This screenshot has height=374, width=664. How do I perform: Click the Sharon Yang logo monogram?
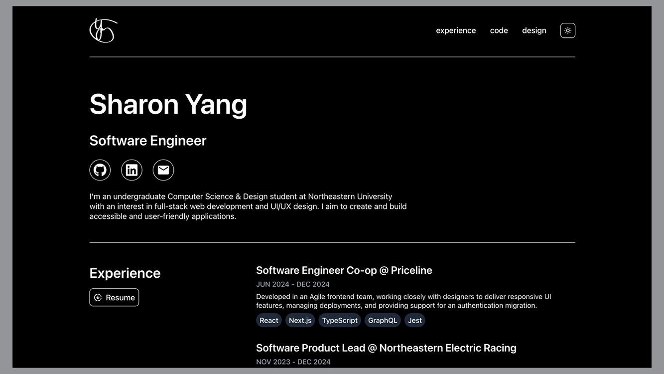pyautogui.click(x=103, y=30)
